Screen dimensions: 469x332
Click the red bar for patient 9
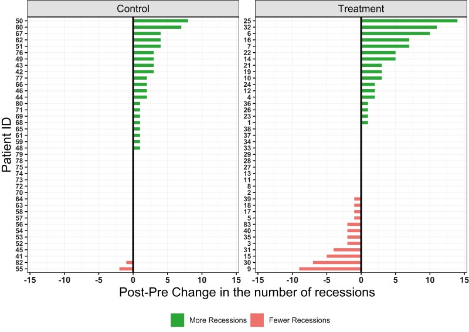[x=330, y=269]
